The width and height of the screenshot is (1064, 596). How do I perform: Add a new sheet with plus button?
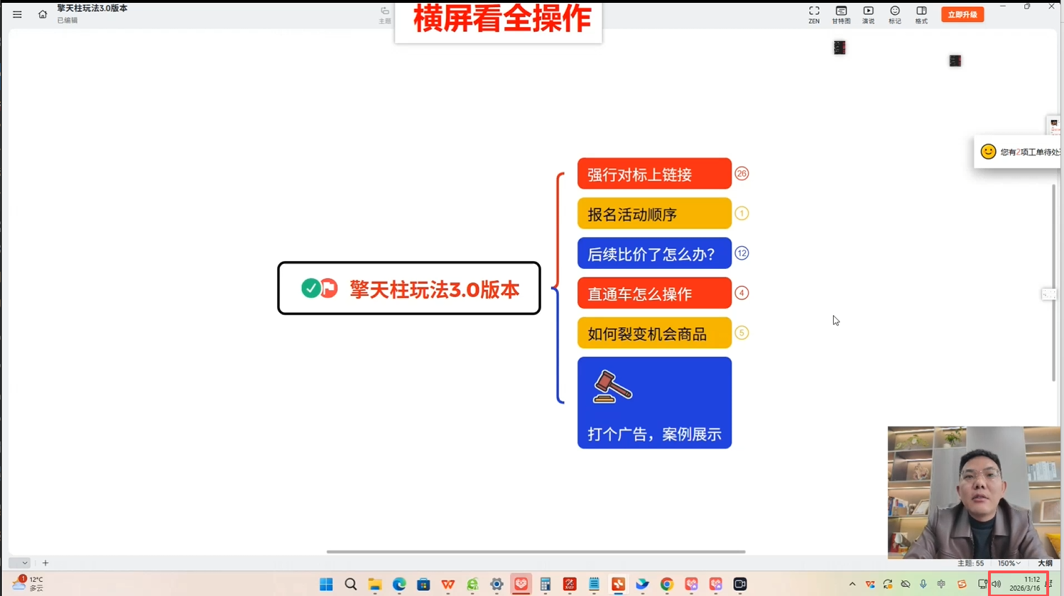click(x=45, y=563)
